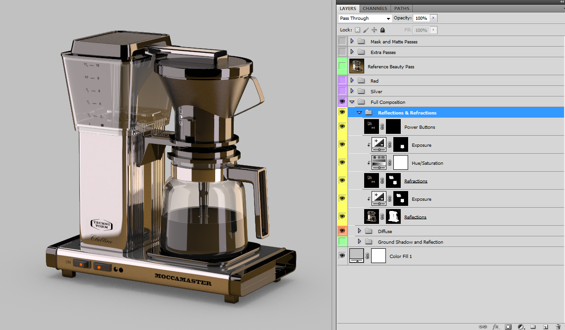
Task: Click the mask link chain on the Reflections layer
Action: tap(382, 217)
